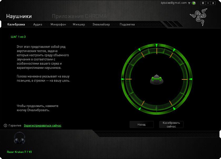Click the left green arrow on calibration ring

coord(123,79)
